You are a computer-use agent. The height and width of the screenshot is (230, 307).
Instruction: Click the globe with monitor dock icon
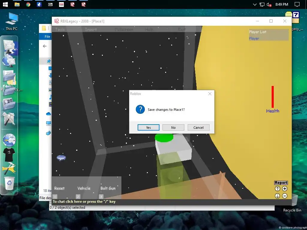(9, 60)
